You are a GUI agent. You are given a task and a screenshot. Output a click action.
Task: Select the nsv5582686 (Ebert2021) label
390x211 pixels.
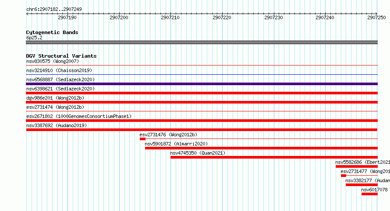click(363, 162)
